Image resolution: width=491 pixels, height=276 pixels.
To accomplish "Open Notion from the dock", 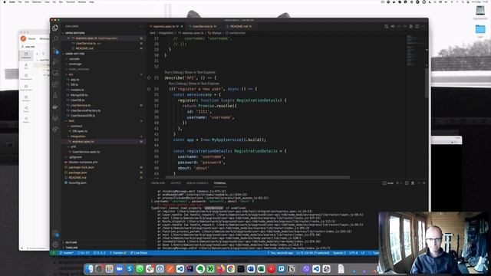I will click(x=292, y=269).
